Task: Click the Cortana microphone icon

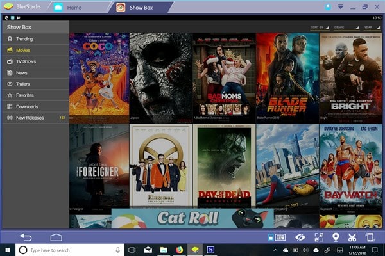Action: (x=118, y=250)
